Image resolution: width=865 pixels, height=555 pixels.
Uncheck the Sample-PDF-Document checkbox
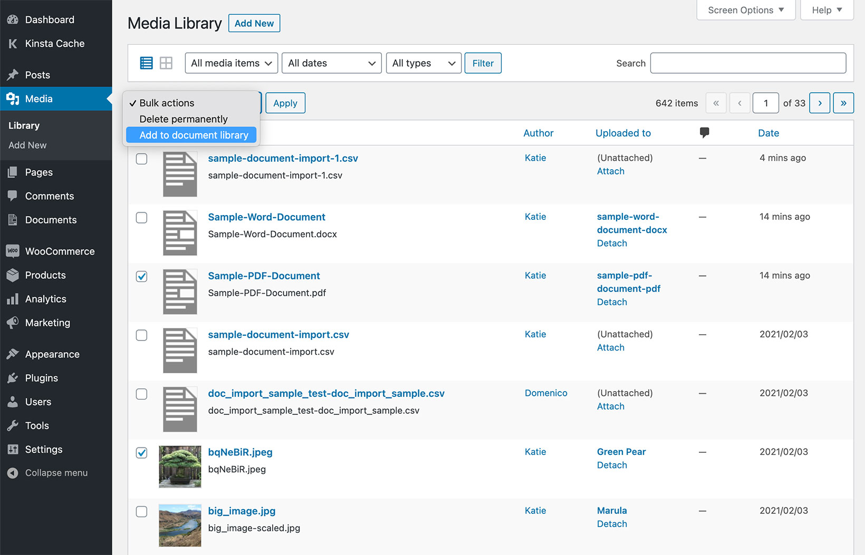tap(141, 276)
